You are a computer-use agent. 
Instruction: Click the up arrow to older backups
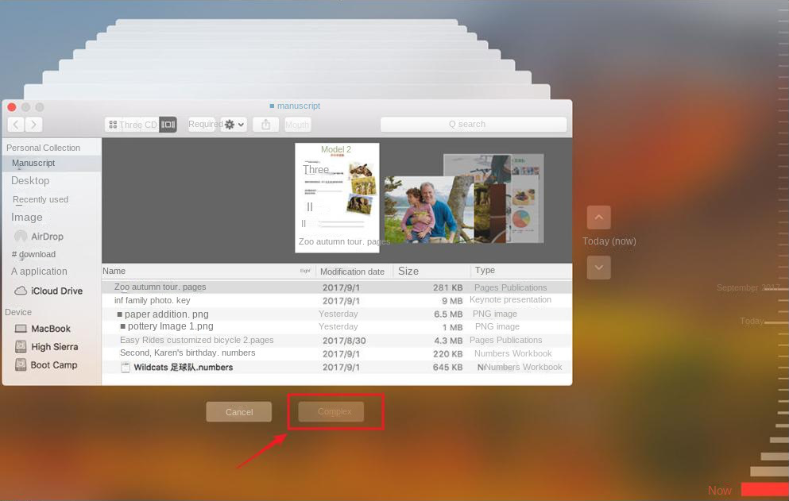[598, 217]
